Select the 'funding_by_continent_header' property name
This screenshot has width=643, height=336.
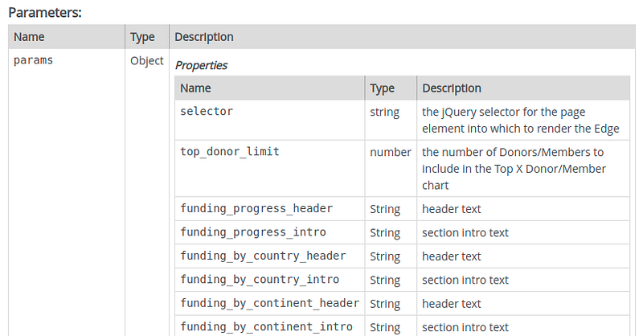coord(269,304)
